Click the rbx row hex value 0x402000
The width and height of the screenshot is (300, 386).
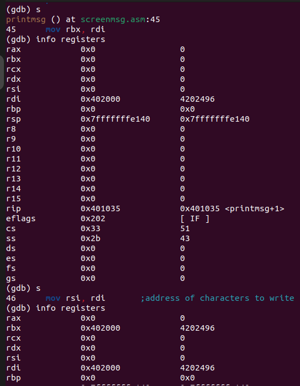[x=101, y=328]
